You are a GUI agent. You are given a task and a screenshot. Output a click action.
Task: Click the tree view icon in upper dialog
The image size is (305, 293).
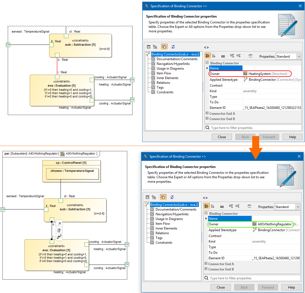[x=155, y=47]
